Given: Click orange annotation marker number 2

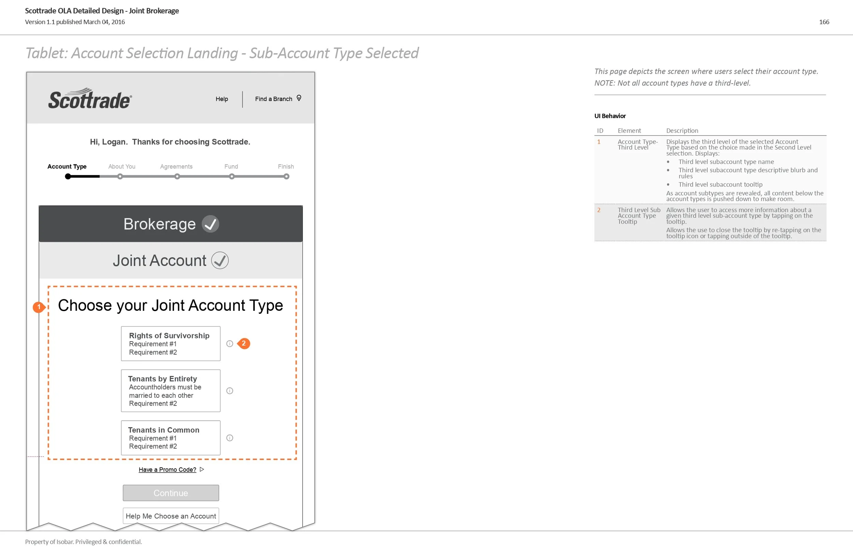Looking at the screenshot, I should point(244,344).
